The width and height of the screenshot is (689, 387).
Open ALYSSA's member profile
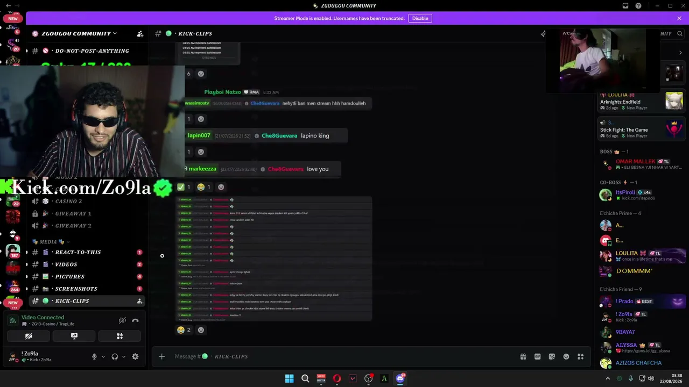(x=642, y=347)
